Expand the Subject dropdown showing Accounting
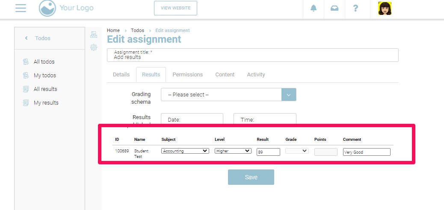Viewport: 444px width, 210px height. tap(185, 151)
